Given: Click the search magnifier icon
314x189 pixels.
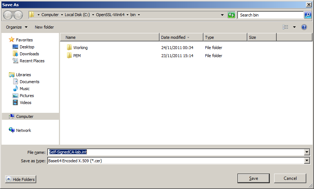Looking at the screenshot, I should click(308, 15).
